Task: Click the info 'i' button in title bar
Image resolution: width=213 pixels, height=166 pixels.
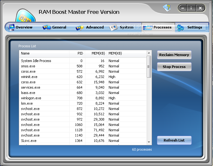Action: click(x=191, y=8)
